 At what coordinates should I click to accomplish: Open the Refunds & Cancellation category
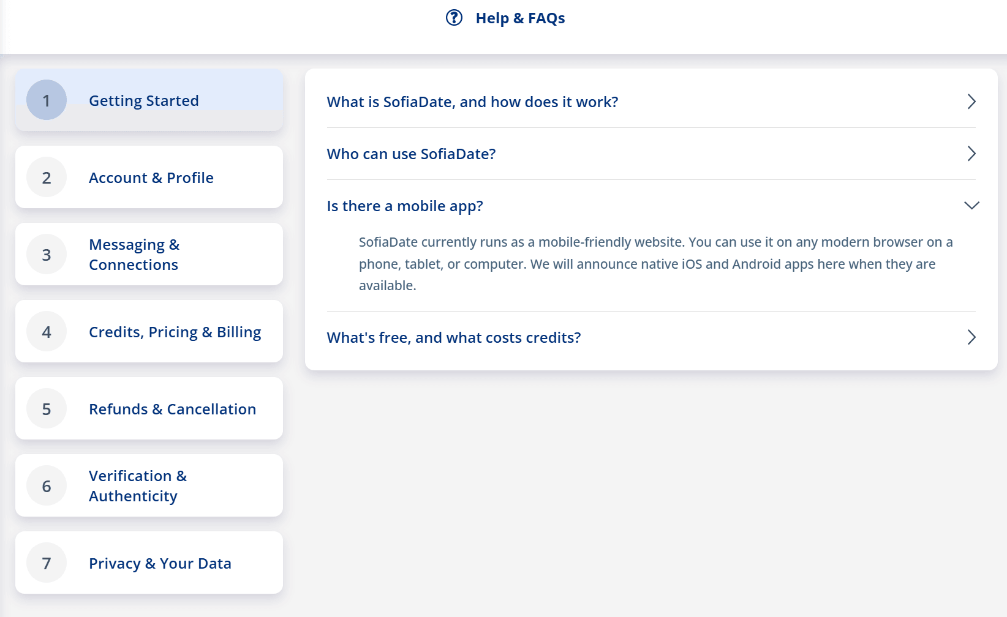pos(149,408)
